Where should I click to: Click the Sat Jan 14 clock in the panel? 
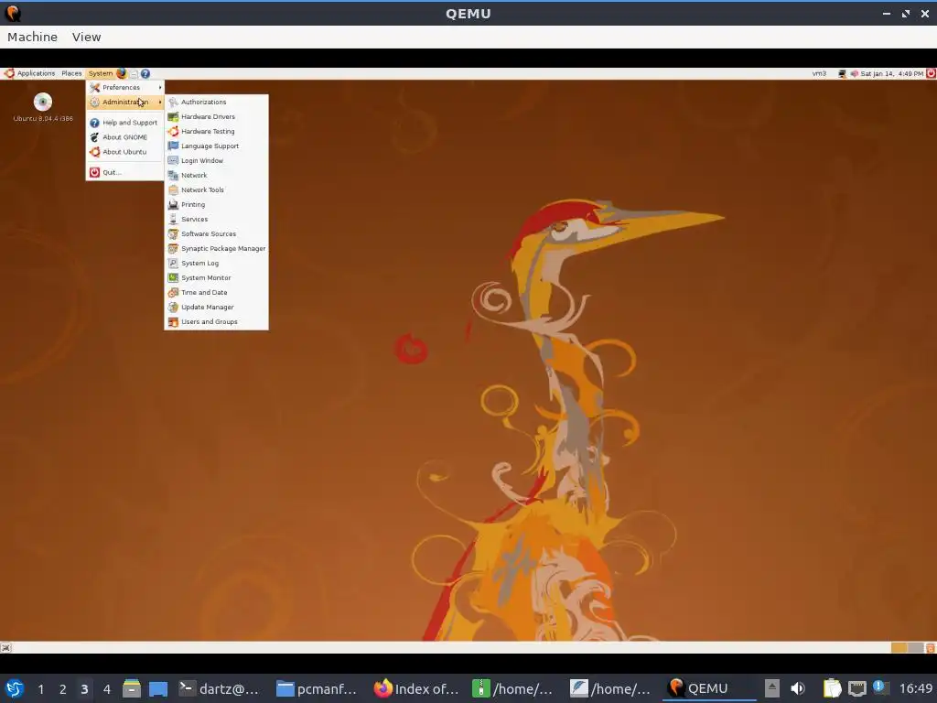point(891,74)
